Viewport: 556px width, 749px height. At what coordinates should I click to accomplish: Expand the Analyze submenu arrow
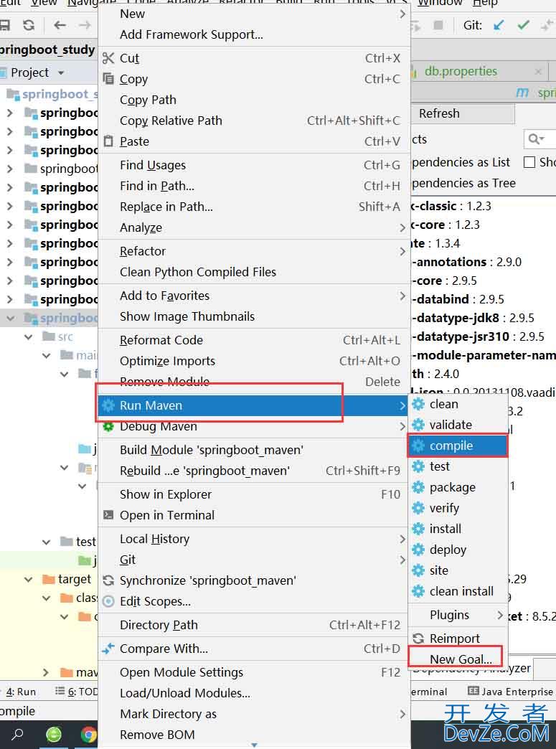(402, 228)
